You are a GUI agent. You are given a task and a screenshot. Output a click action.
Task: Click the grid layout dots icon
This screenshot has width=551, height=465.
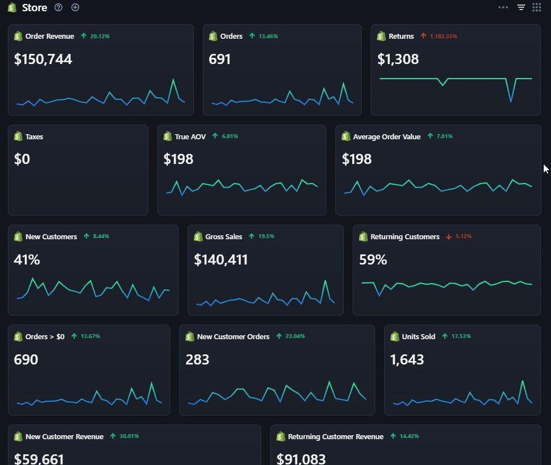tap(536, 7)
